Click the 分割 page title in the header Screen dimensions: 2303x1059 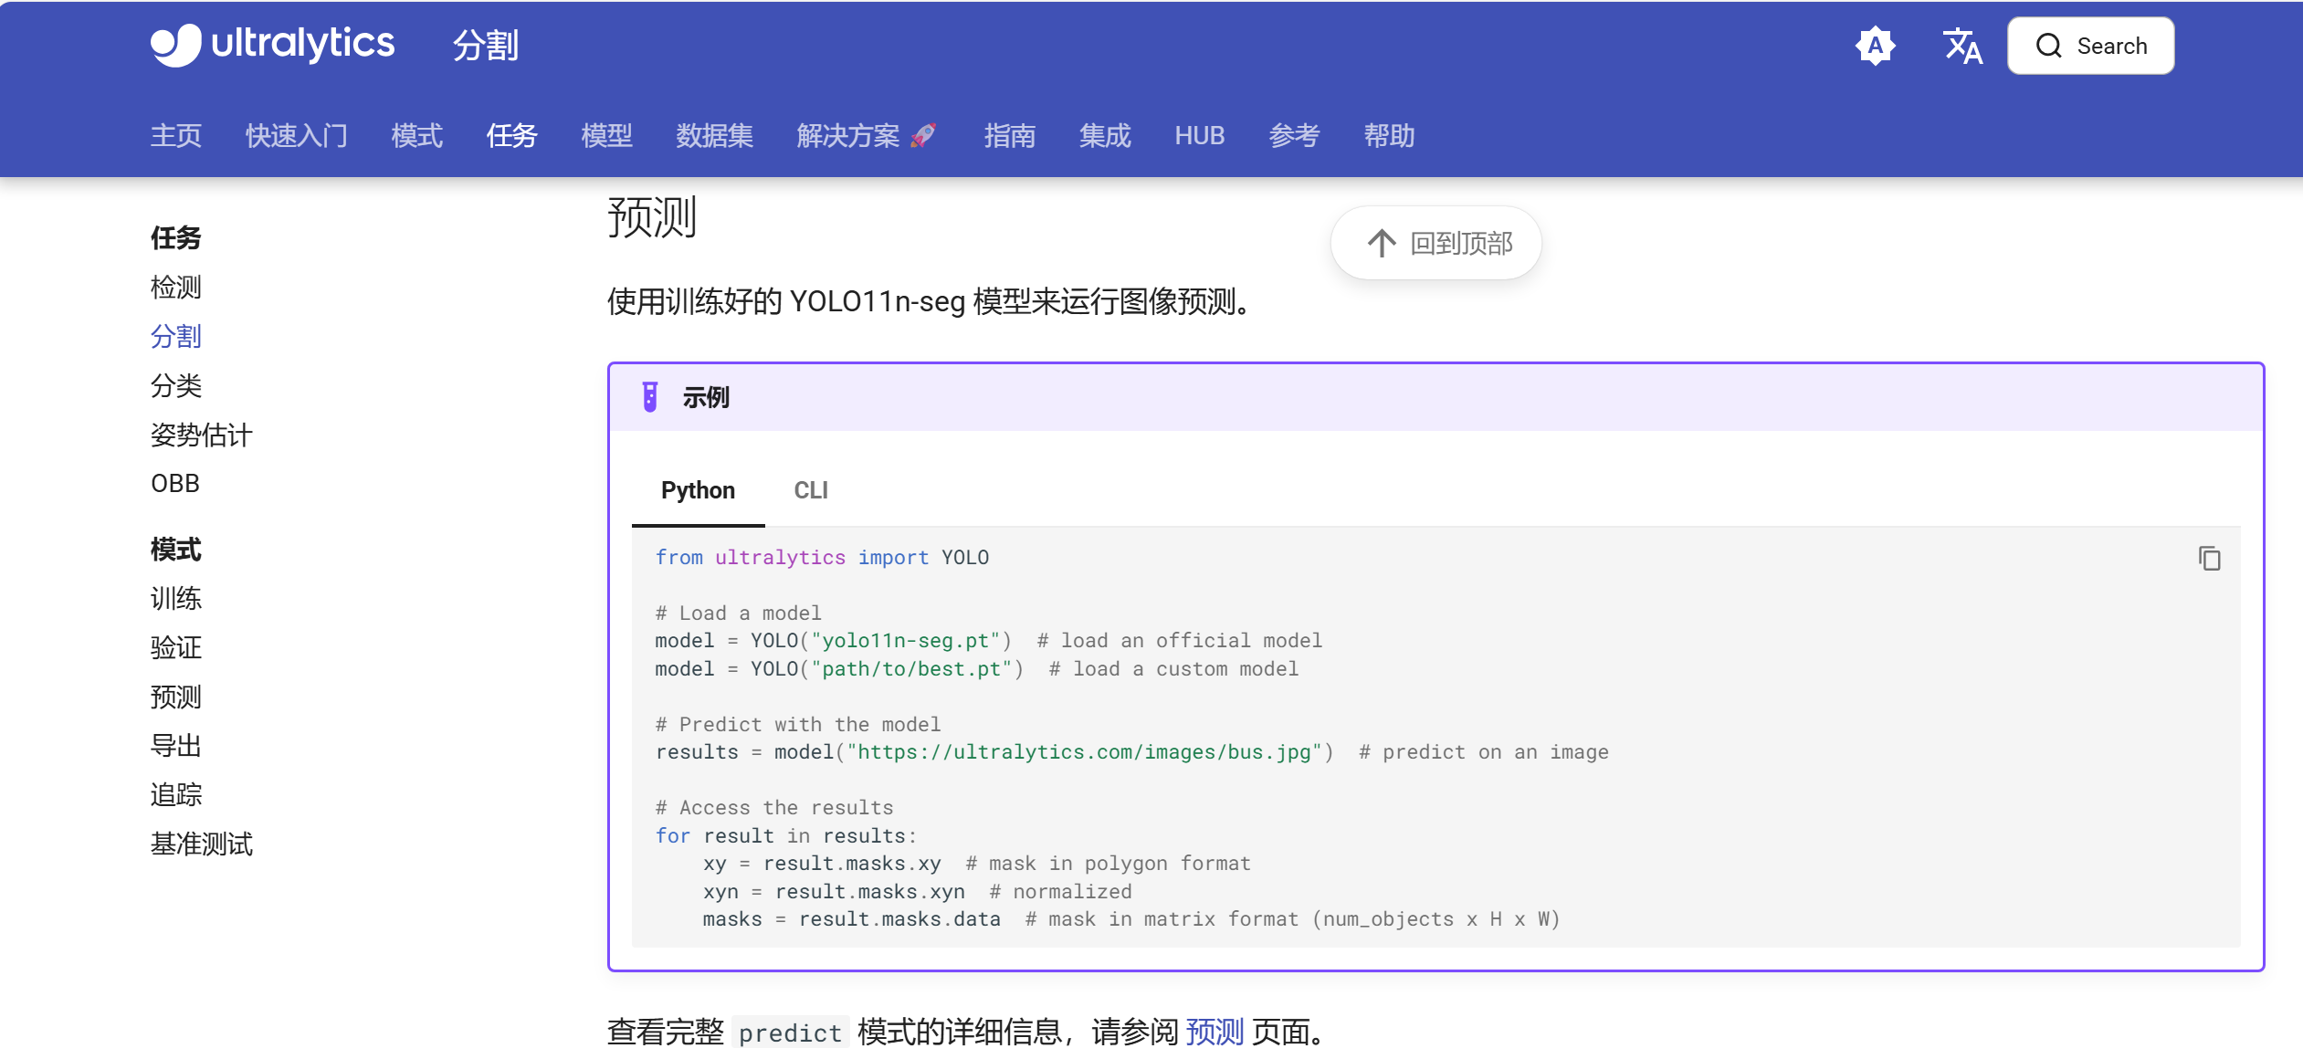click(x=486, y=46)
